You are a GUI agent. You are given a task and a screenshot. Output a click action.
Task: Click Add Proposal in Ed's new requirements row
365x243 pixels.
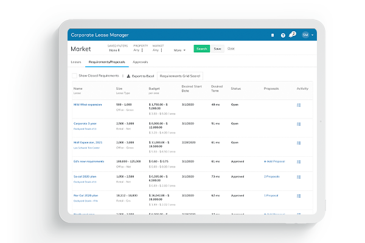(x=274, y=162)
